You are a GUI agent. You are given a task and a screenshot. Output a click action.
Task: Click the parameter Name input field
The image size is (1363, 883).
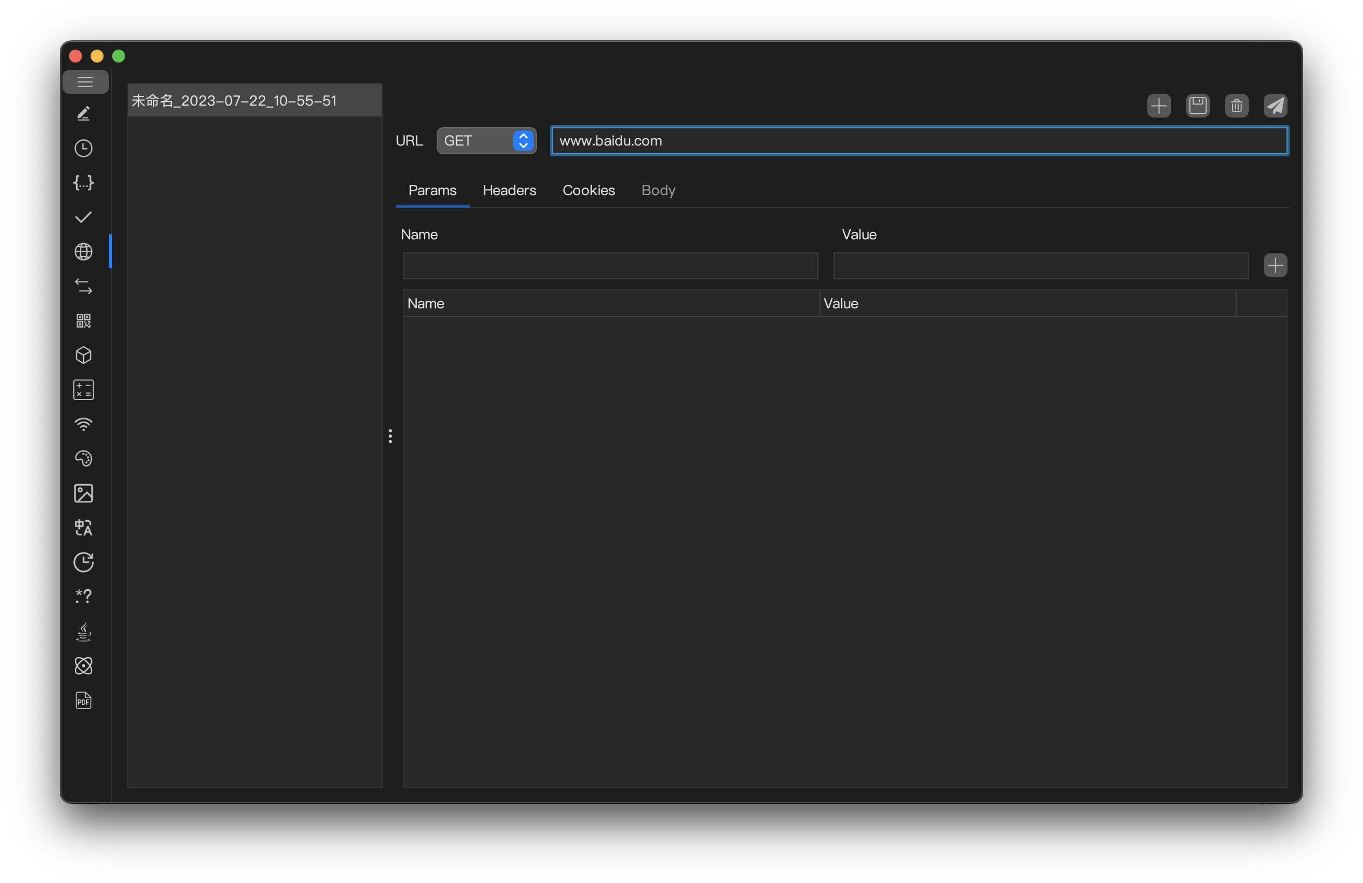pyautogui.click(x=610, y=266)
